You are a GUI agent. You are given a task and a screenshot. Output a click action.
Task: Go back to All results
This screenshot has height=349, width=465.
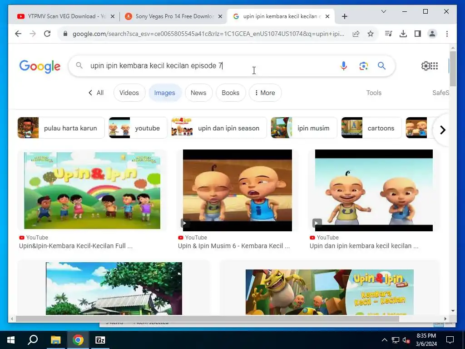click(x=96, y=93)
